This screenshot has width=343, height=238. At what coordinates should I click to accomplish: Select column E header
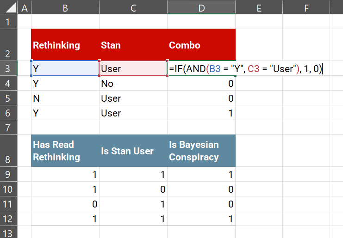pyautogui.click(x=259, y=7)
